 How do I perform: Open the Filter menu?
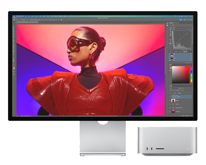point(47,16)
